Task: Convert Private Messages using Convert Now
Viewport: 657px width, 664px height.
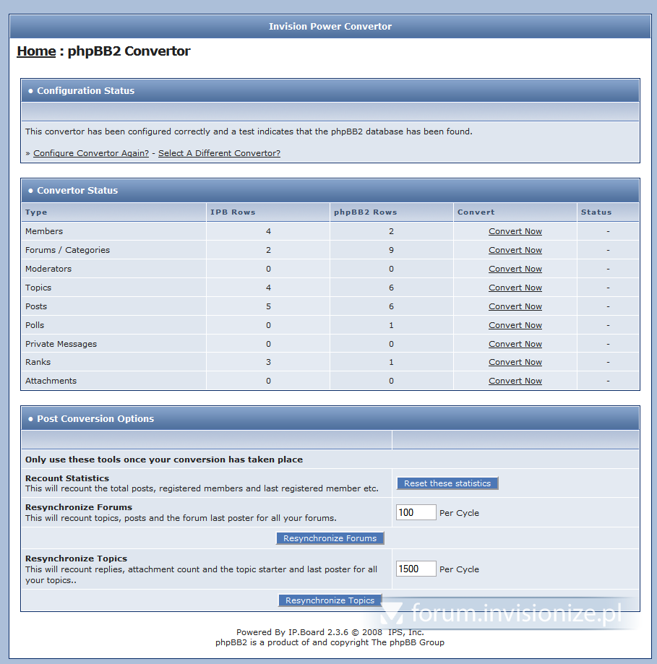Action: coord(515,344)
